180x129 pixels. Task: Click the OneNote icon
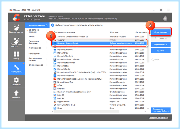[x=55, y=89]
